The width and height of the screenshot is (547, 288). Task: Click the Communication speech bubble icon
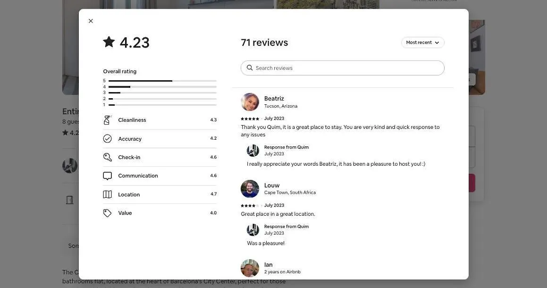coord(107,176)
